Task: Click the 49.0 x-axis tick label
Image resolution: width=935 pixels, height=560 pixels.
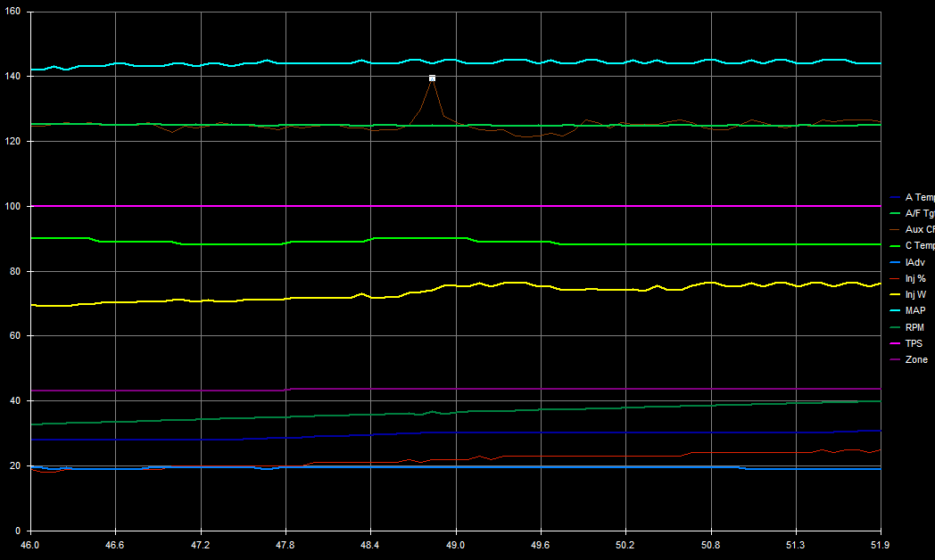Action: pos(456,545)
